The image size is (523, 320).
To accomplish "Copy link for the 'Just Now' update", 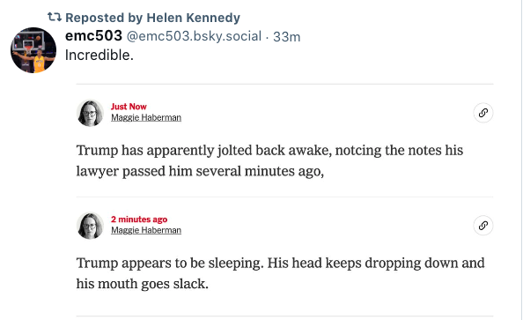I will tap(483, 113).
